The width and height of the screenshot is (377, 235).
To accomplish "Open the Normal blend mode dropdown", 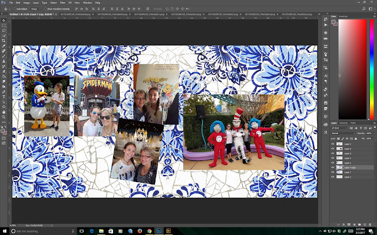I will pos(343,133).
